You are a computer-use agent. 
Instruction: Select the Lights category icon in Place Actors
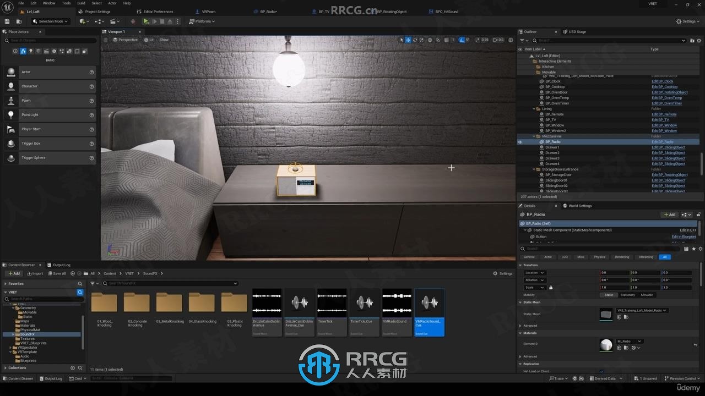point(31,51)
